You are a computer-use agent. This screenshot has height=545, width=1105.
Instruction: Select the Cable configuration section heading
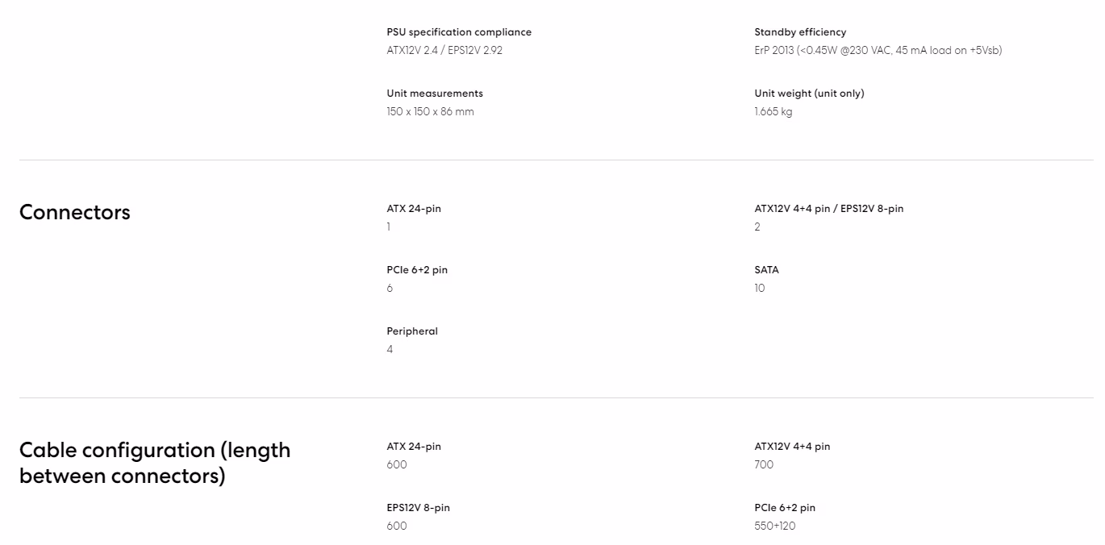[155, 463]
